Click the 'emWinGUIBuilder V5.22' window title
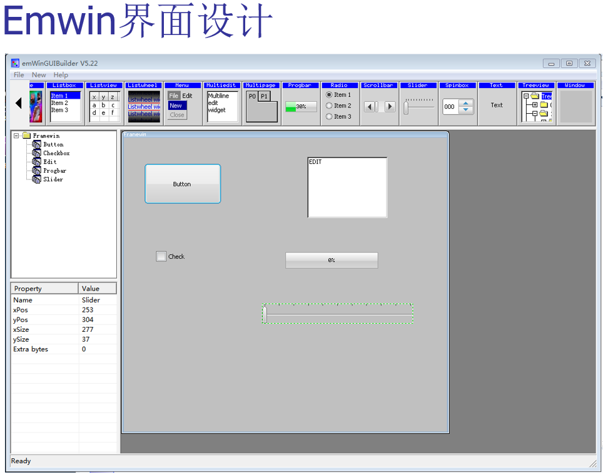 60,63
